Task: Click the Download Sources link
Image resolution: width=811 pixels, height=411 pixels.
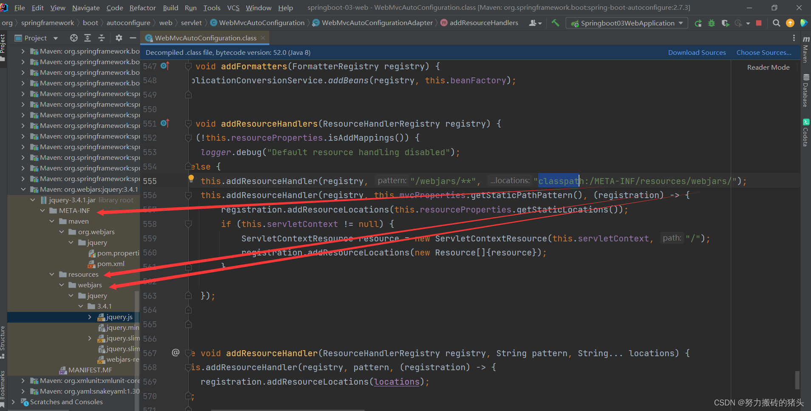Action: tap(697, 52)
